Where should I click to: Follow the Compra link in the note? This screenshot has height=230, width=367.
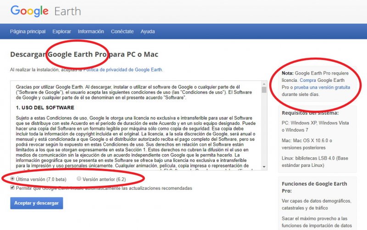(x=308, y=80)
